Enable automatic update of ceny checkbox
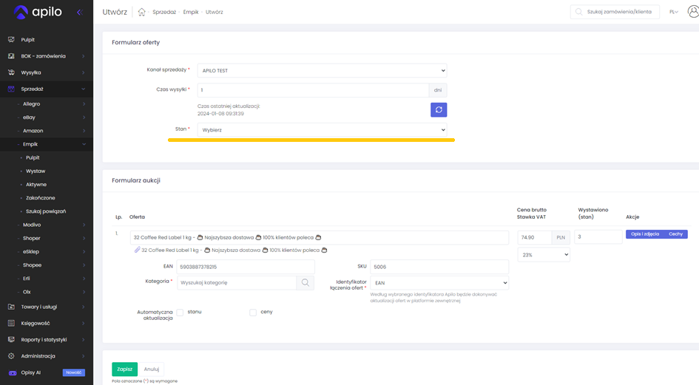 click(253, 313)
